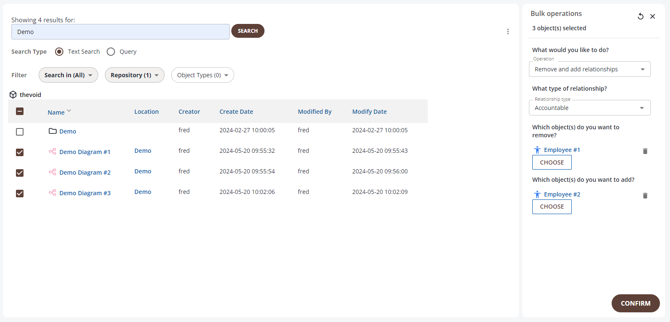Sort by the Modify Date column header

(369, 112)
